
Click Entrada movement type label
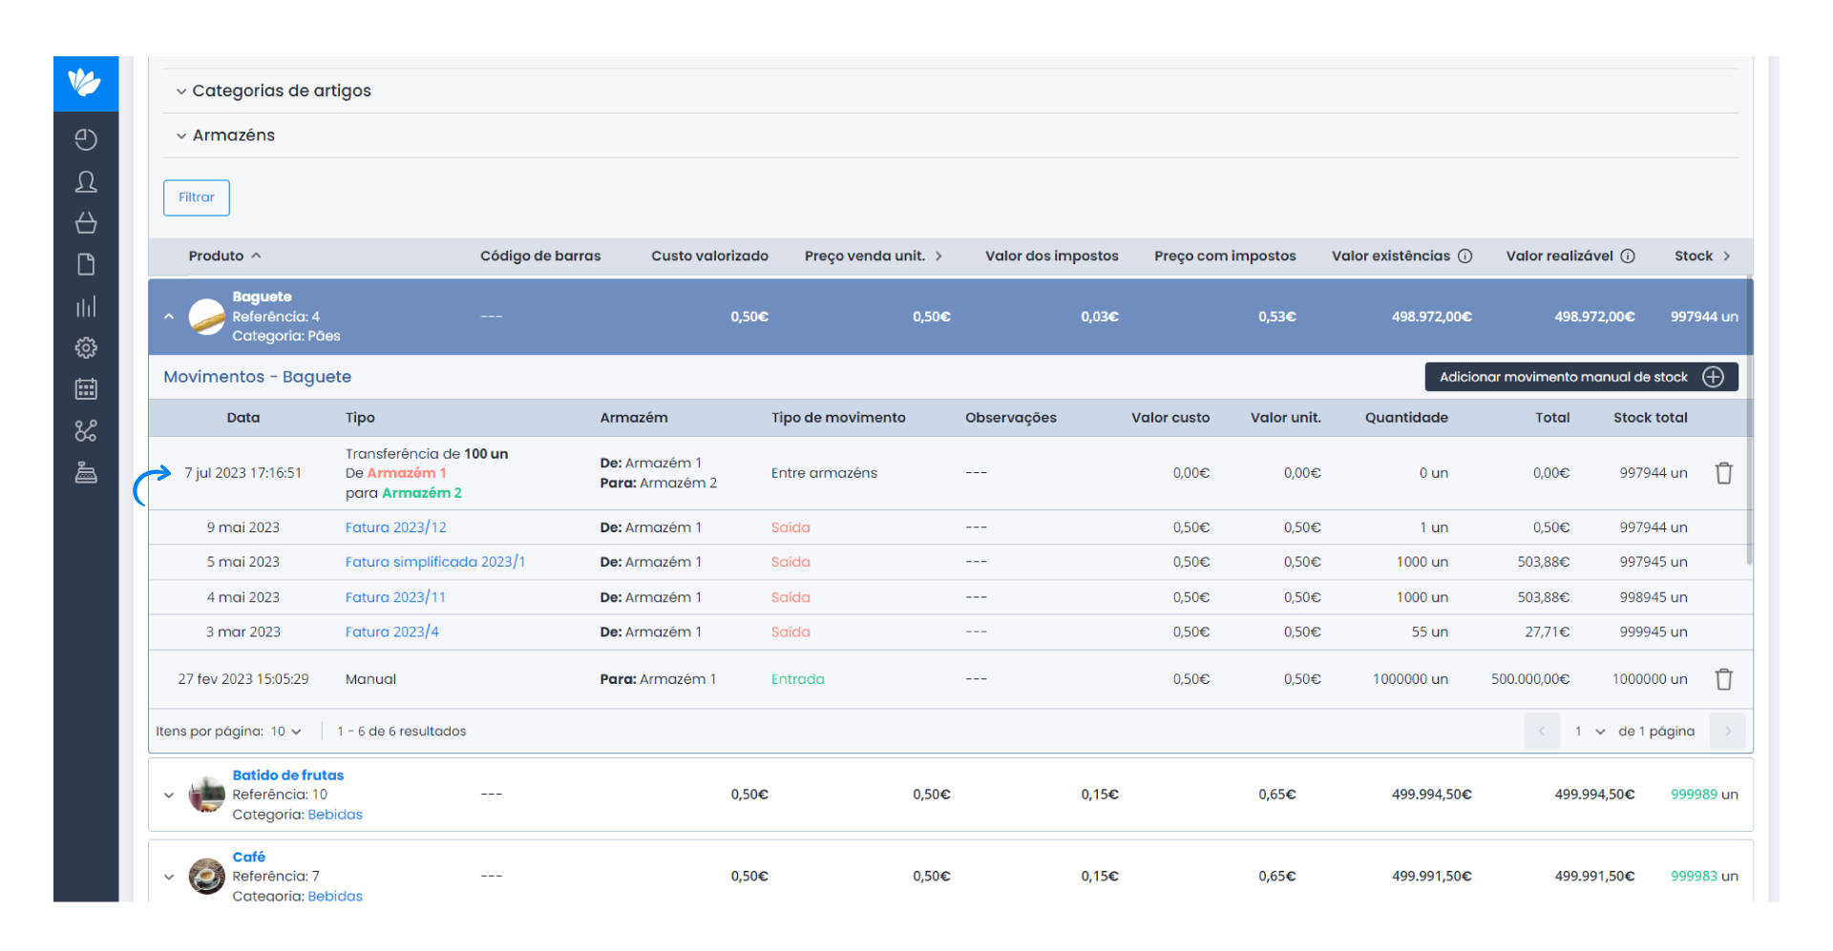click(797, 679)
